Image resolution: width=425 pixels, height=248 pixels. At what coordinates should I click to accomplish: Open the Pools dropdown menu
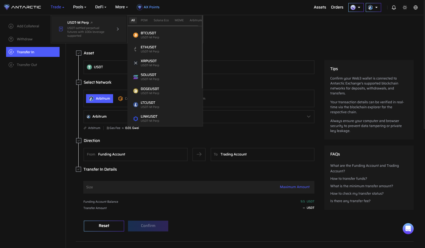[79, 7]
